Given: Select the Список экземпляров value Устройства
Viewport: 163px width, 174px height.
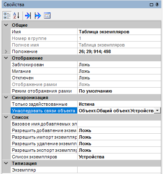Looking at the screenshot, I should (92, 157).
